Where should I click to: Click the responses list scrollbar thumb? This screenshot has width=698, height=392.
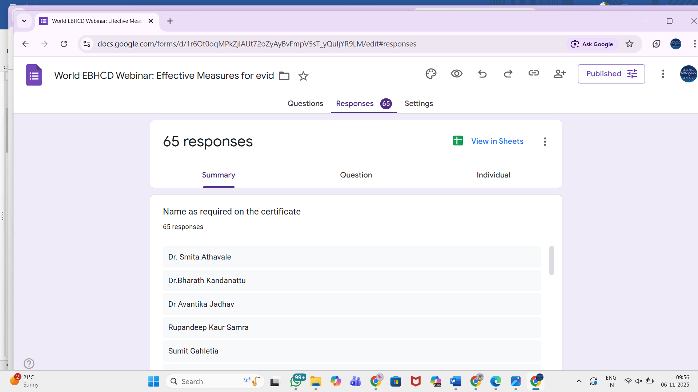(551, 260)
